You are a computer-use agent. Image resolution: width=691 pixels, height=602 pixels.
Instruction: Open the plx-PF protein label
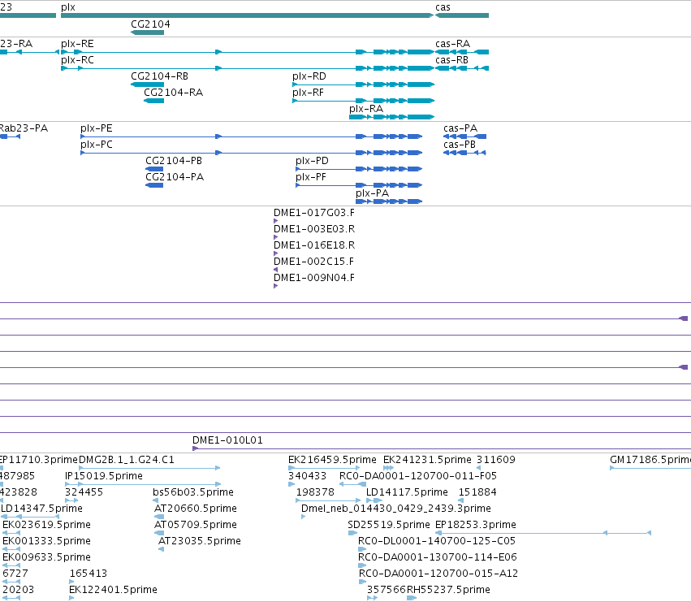coord(311,177)
